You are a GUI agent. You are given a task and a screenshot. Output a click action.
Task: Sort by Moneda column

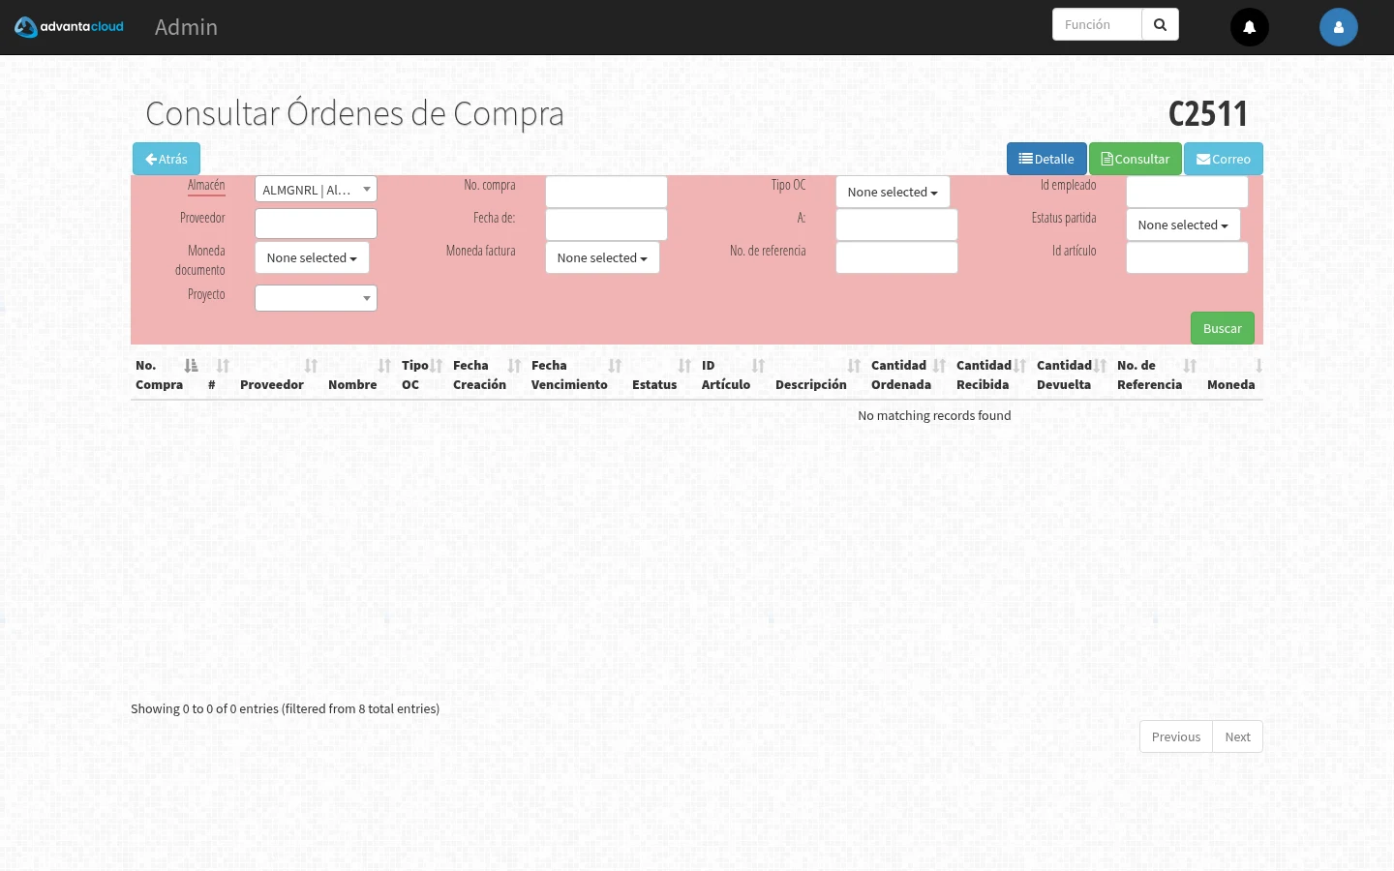tap(1232, 375)
